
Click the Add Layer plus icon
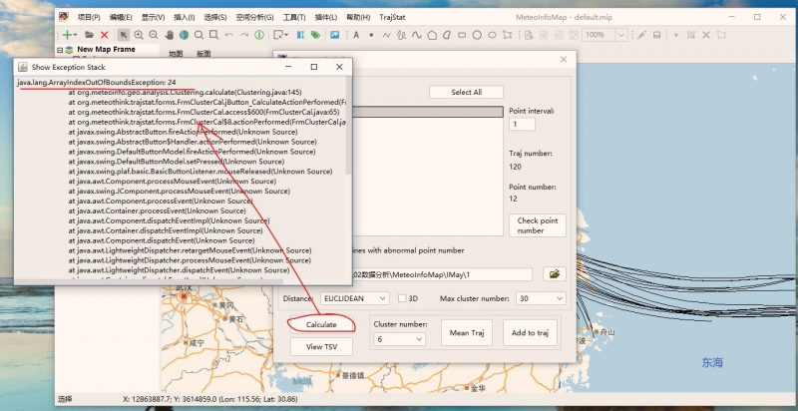pos(67,35)
